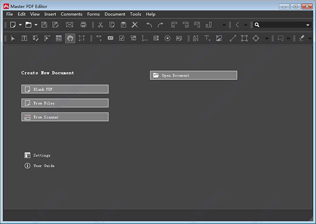This screenshot has width=316, height=224.
Task: Click the Blank PDF button
Action: pyautogui.click(x=65, y=89)
